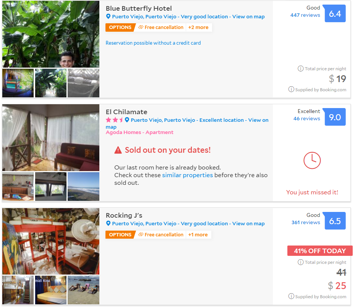Click the clock icon on El Chilamate
Viewport: 355px width, 307px height.
point(312,160)
